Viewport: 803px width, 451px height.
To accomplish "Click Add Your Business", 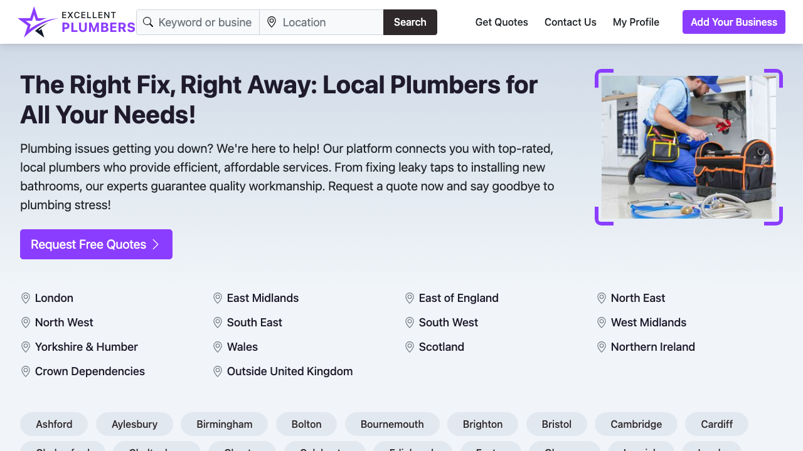I will pyautogui.click(x=733, y=22).
